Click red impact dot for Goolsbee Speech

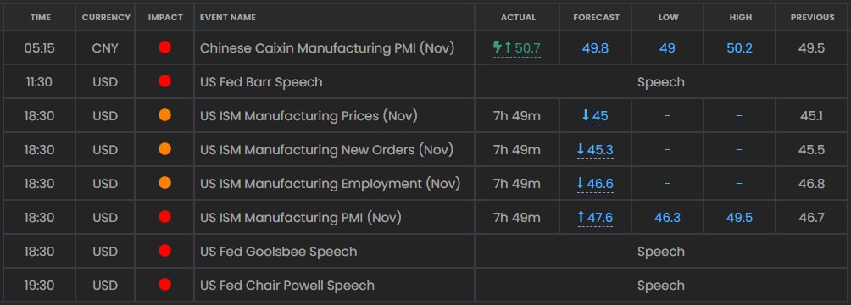point(165,251)
